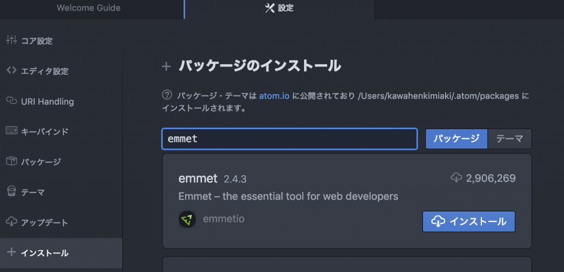The image size is (564, 272).
Task: Toggle search to パッケージ
Action: 457,139
